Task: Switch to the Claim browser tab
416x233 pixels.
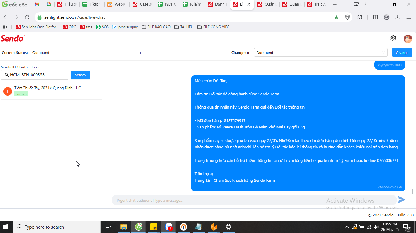Action: (192, 4)
